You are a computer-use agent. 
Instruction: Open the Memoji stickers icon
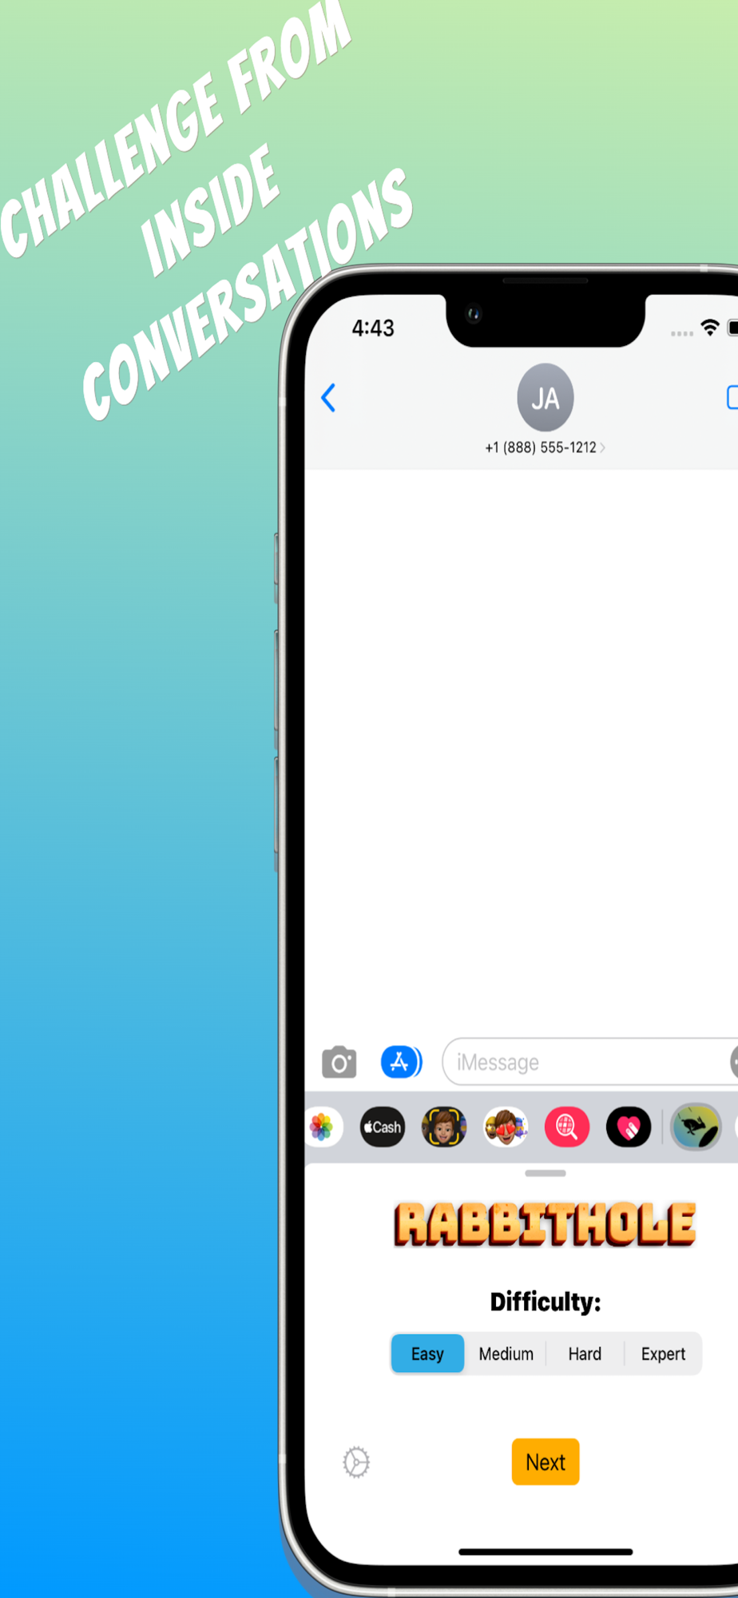point(506,1127)
